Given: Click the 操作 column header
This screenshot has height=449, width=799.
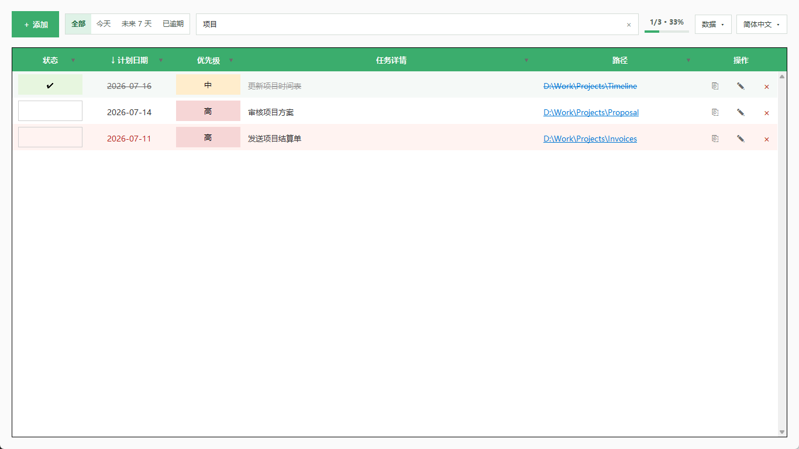Looking at the screenshot, I should [x=741, y=60].
